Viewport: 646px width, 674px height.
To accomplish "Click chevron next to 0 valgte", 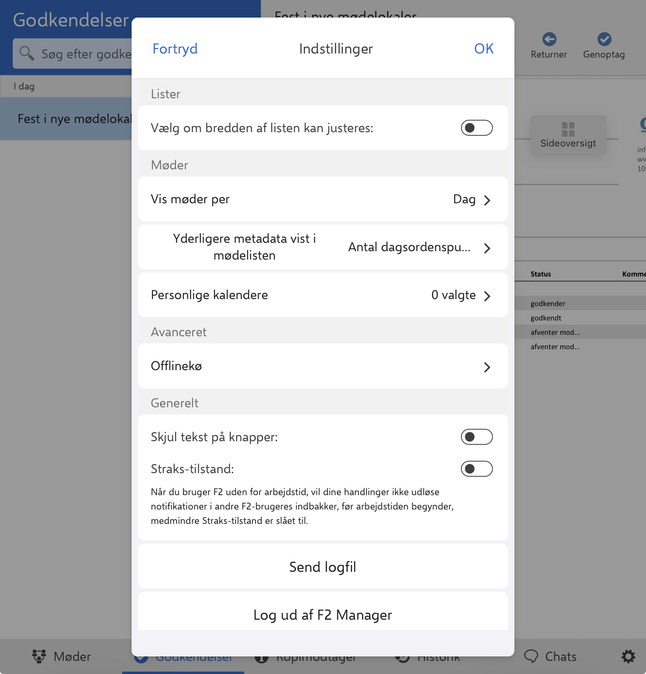I will tap(487, 296).
